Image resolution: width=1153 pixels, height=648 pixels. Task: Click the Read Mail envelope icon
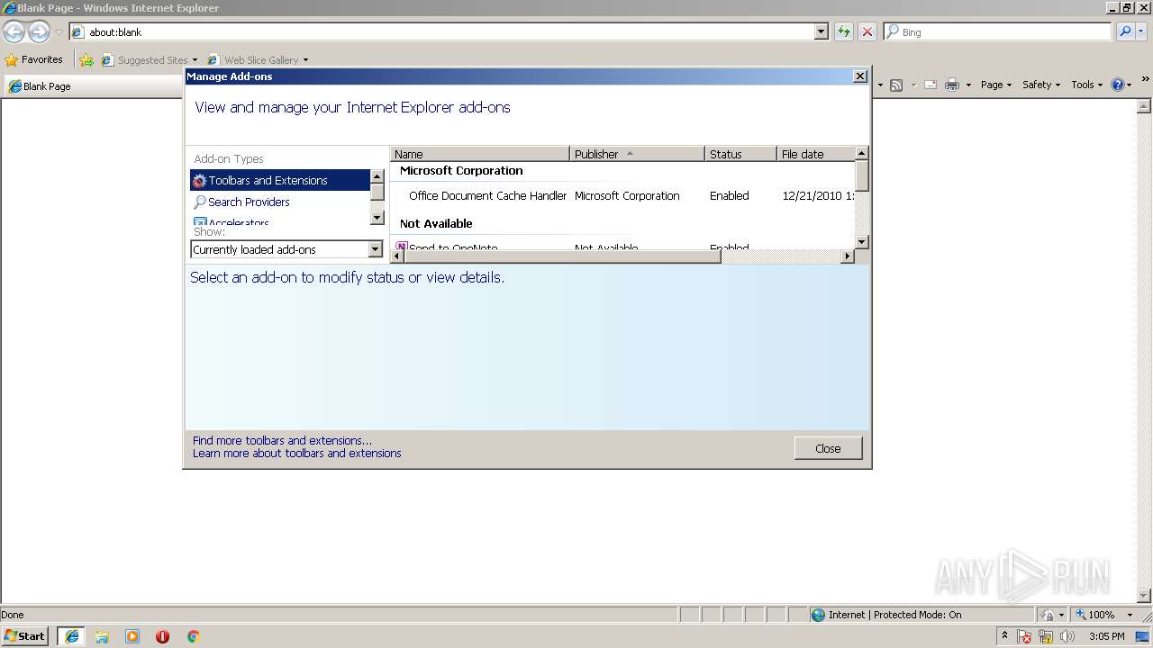pos(931,85)
